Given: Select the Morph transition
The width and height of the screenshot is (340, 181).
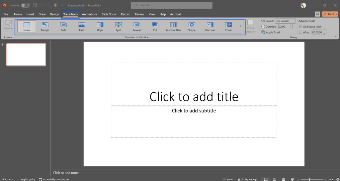Looking at the screenshot, I should pyautogui.click(x=45, y=27).
